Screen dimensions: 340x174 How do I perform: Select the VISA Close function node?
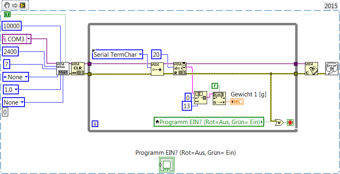click(x=311, y=69)
